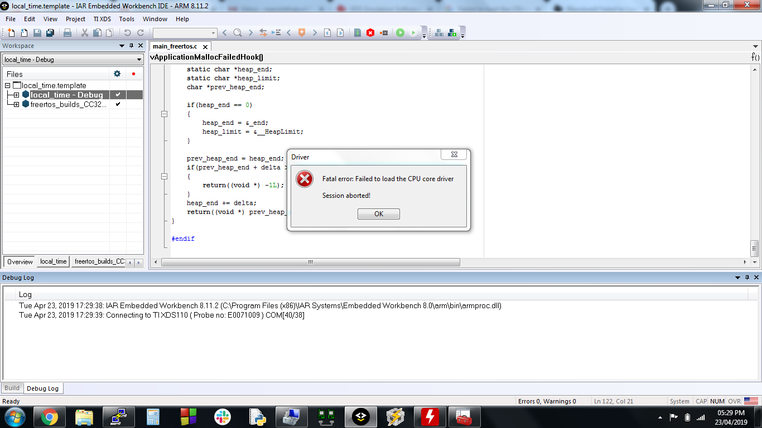The image size is (762, 428).
Task: Click the Paste toolbar icon
Action: click(x=109, y=33)
